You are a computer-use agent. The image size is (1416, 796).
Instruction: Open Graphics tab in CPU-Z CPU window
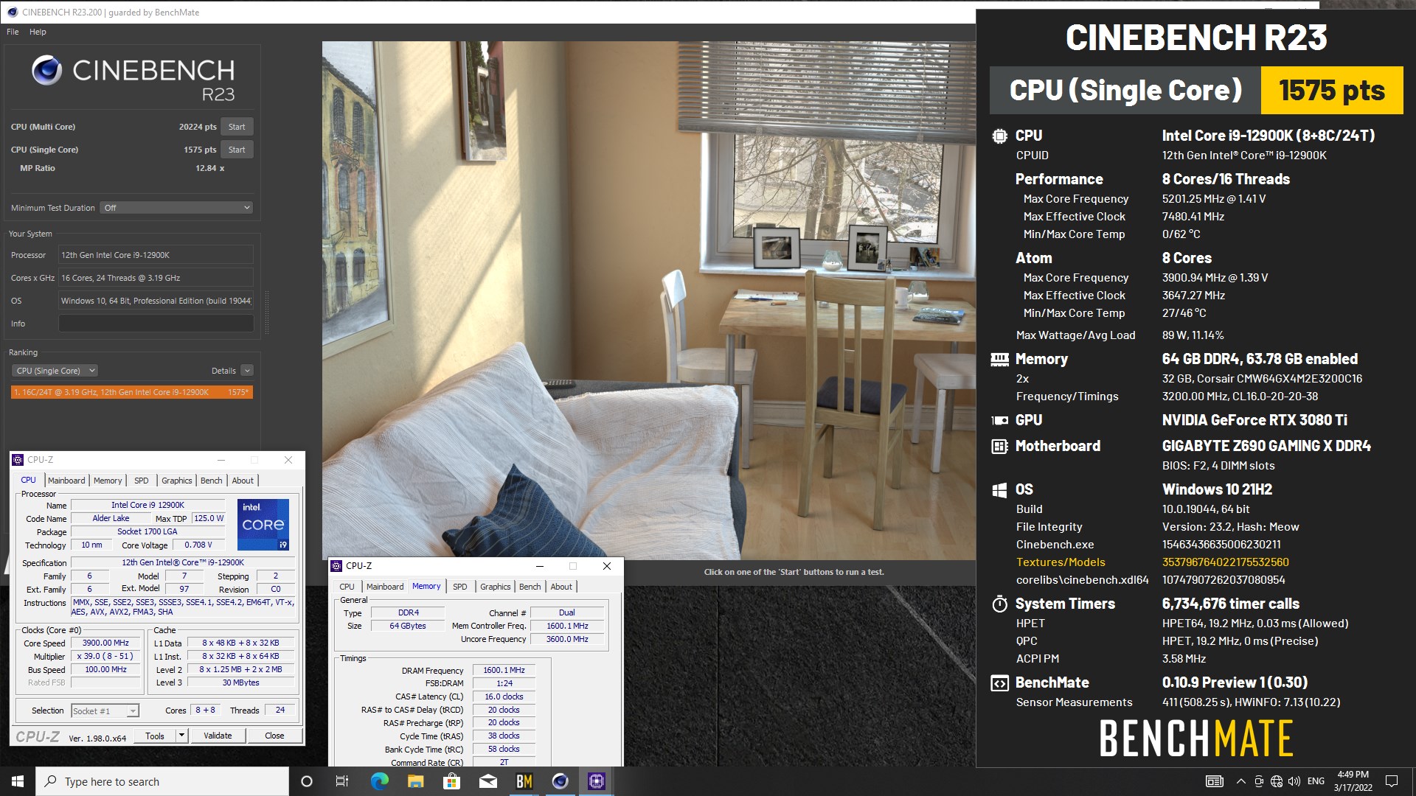(177, 481)
